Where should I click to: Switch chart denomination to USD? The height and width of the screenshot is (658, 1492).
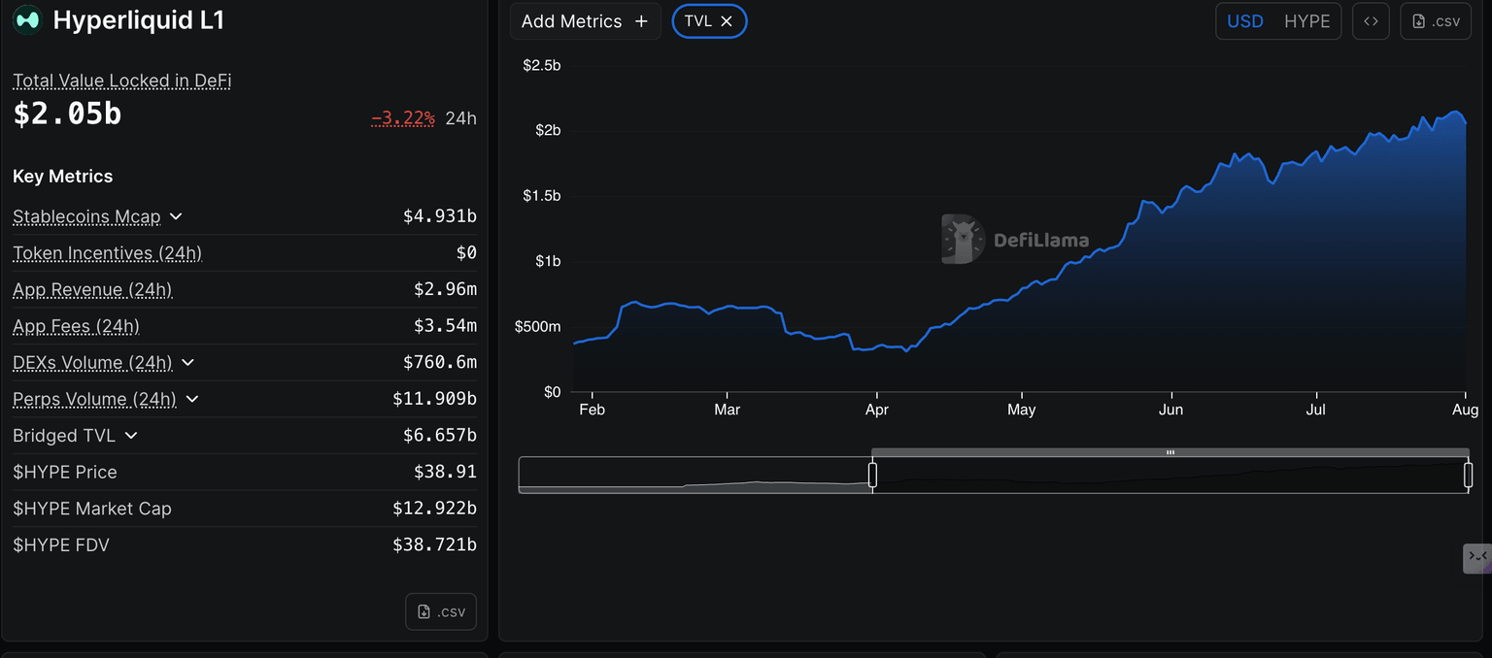pyautogui.click(x=1245, y=21)
